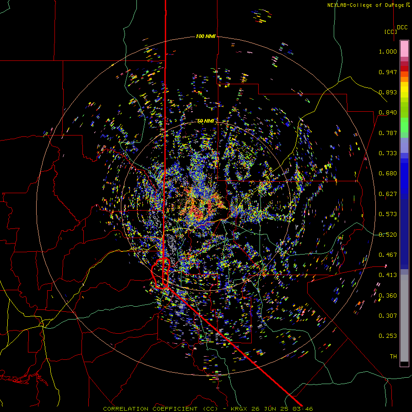This screenshot has height=412, width=412.
Task: Select the 0.253 scale value
Action: [x=388, y=336]
